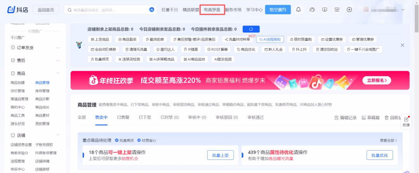Image resolution: width=419 pixels, height=173 pixels.
Task: Click 上货选品 plugin tool
Action: pos(100,39)
